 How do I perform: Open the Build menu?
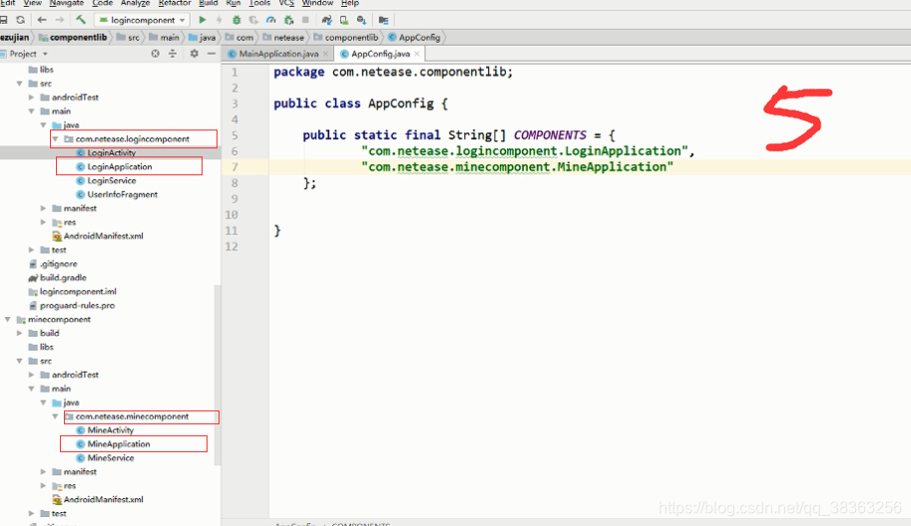coord(208,3)
